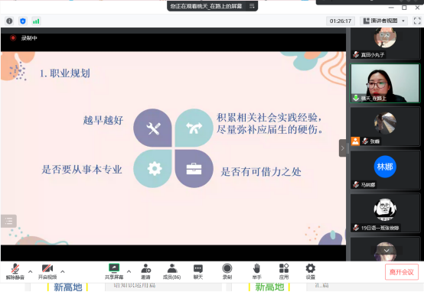Raise hand in the meeting
The height and width of the screenshot is (292, 424).
(256, 271)
